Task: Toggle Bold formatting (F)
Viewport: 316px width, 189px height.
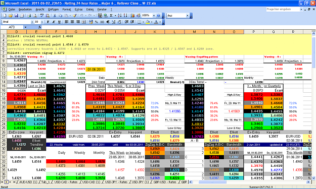Action: [48, 22]
